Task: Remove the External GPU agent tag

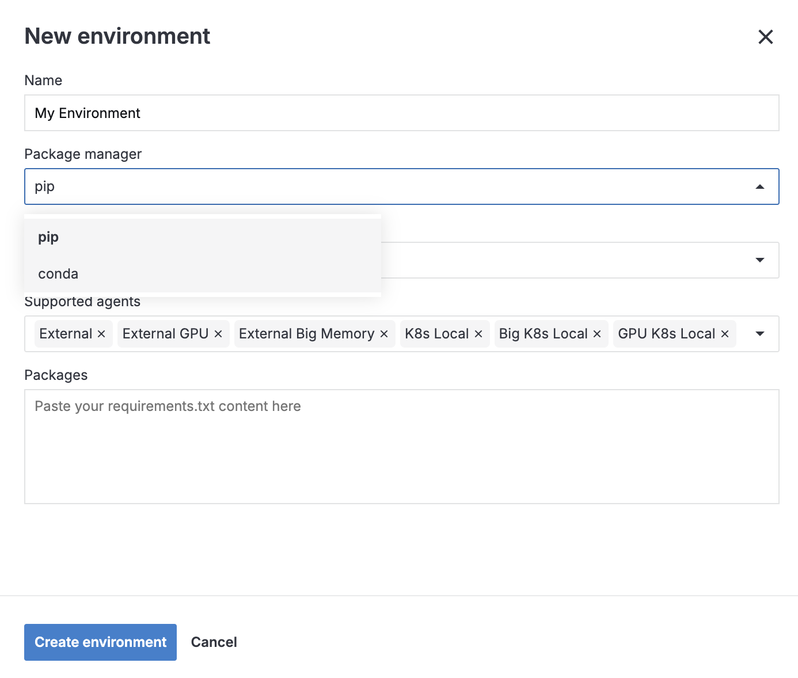Action: tap(219, 334)
